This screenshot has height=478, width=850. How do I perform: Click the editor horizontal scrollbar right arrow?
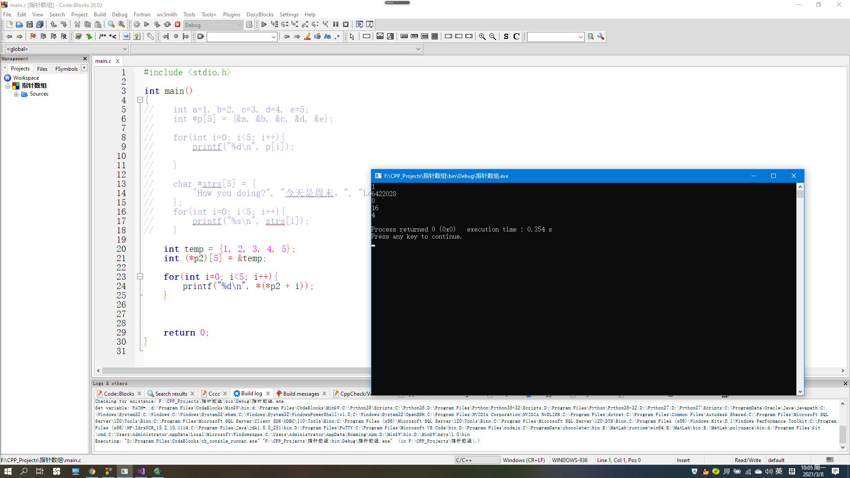point(842,371)
